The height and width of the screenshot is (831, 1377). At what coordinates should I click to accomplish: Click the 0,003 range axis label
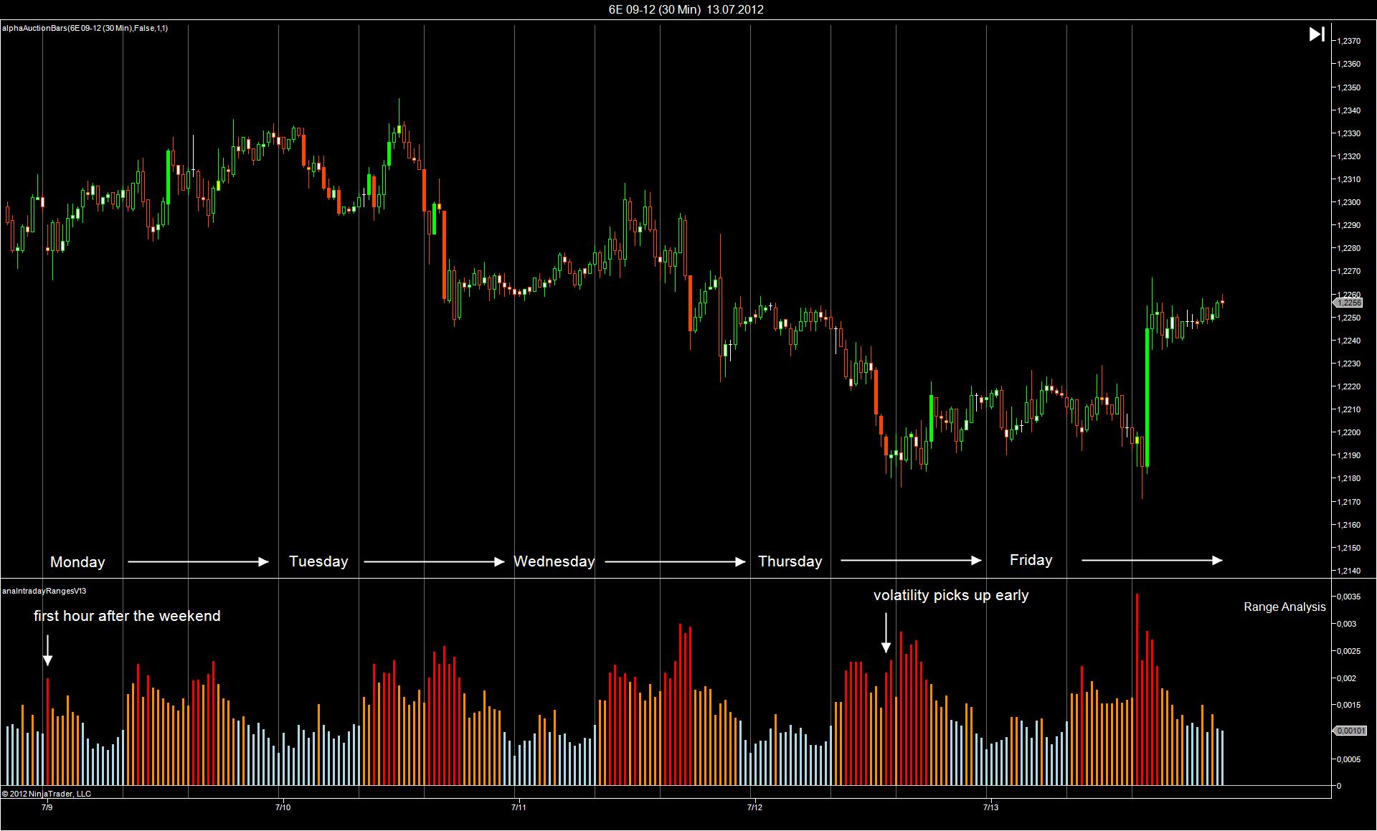click(x=1347, y=624)
